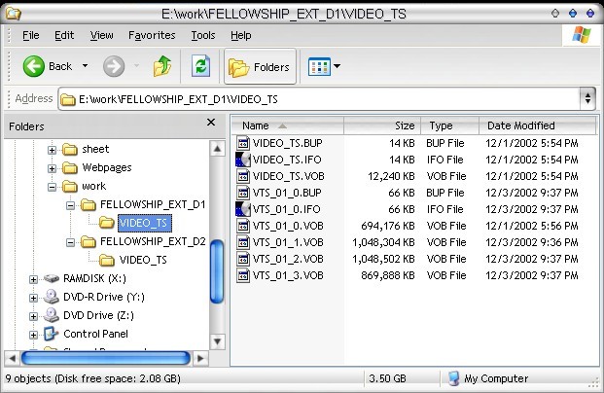Click the VTS_01_0.BUP file icon

coord(243,193)
